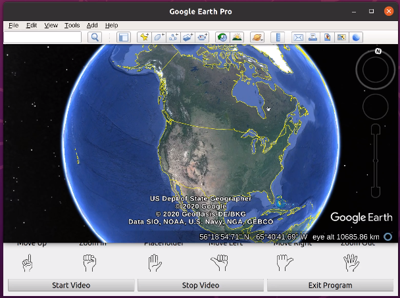400x298 pixels.
Task: Show historical imagery clock icon
Action: pos(222,37)
